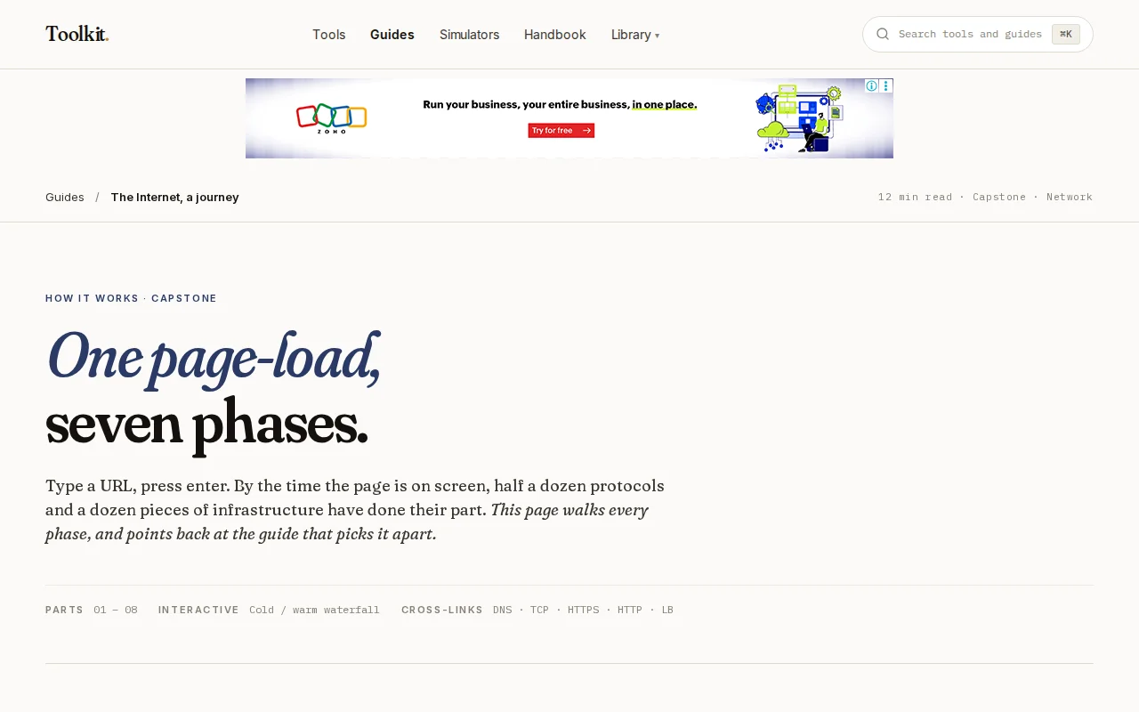Click 'Cold / warm waterfall' interactive text
The image size is (1139, 712).
click(314, 610)
